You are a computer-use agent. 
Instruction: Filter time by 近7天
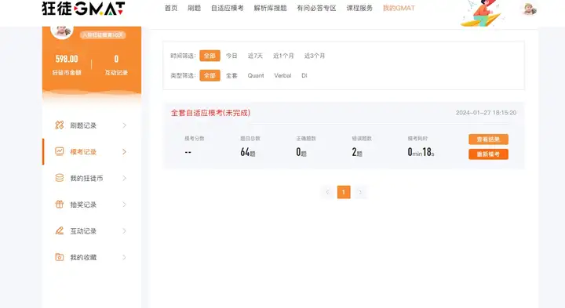[x=255, y=56]
